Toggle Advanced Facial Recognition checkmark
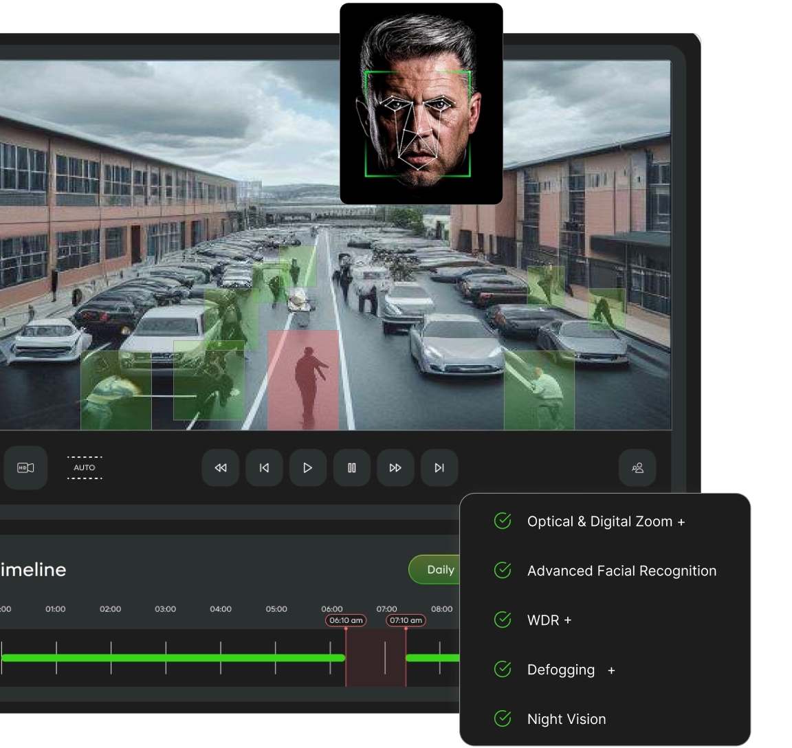792x748 pixels. [x=503, y=570]
